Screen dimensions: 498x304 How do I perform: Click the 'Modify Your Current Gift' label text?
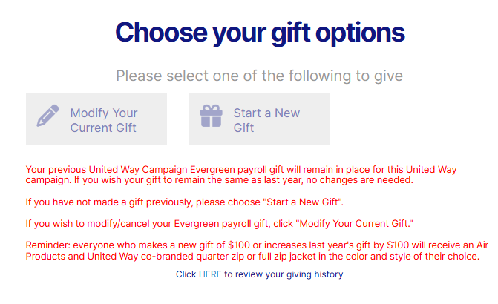pyautogui.click(x=104, y=120)
